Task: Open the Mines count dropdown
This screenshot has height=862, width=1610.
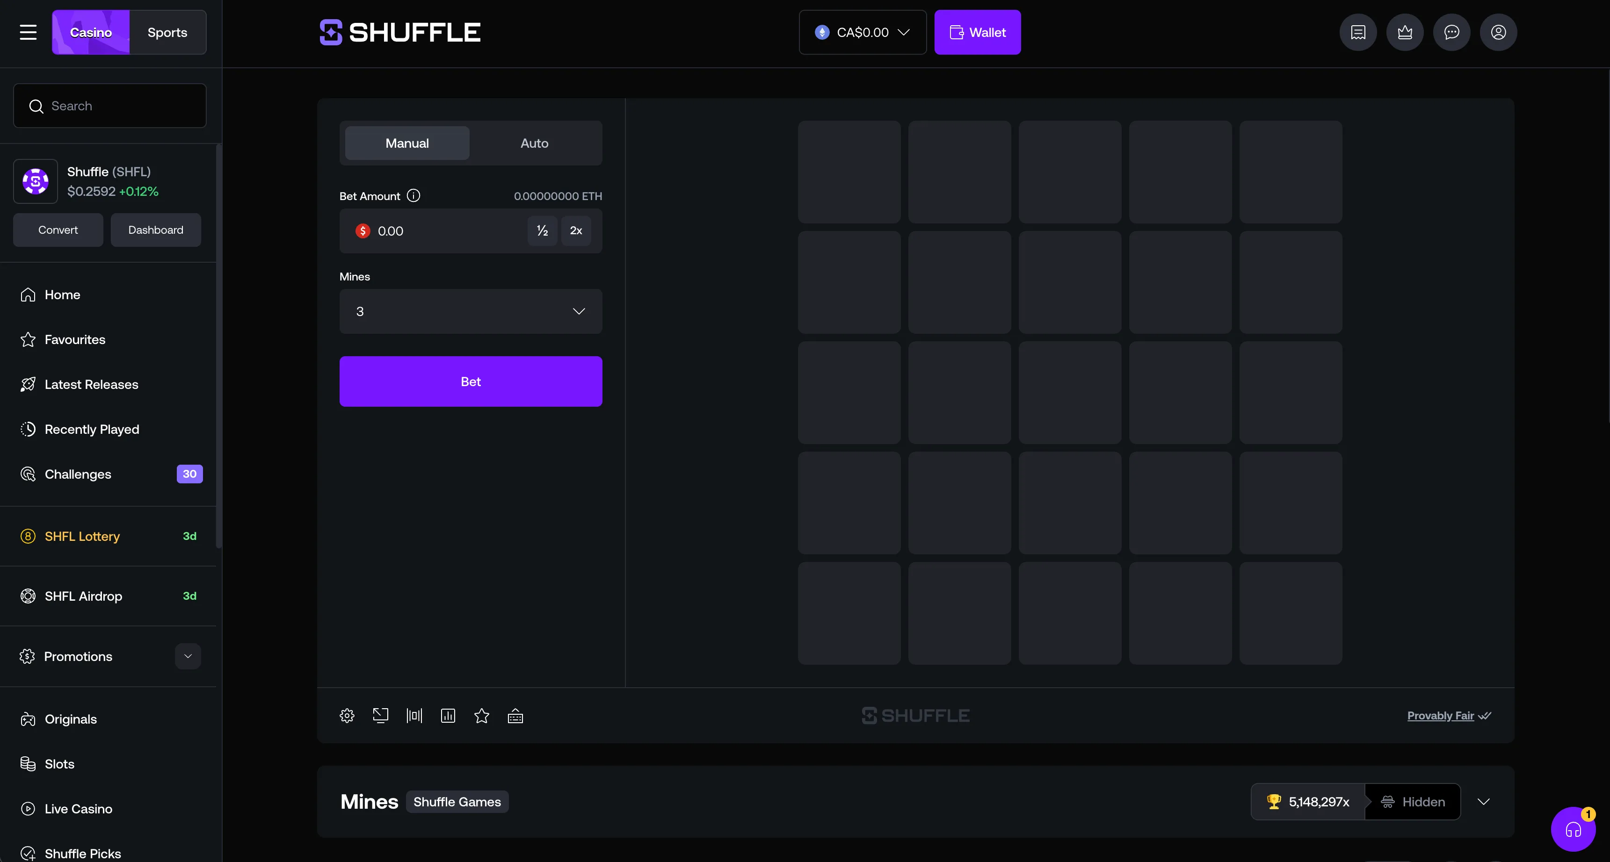Action: pos(471,311)
